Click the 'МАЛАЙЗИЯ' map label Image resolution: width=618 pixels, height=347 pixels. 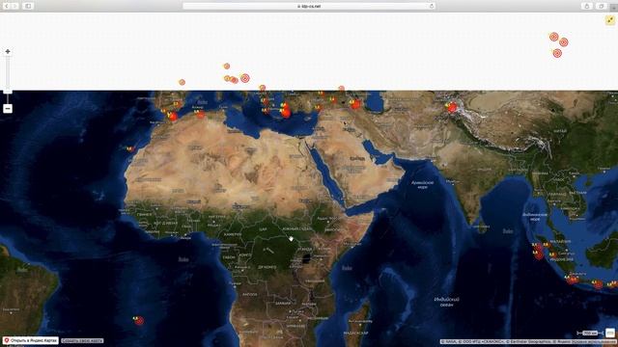[560, 242]
